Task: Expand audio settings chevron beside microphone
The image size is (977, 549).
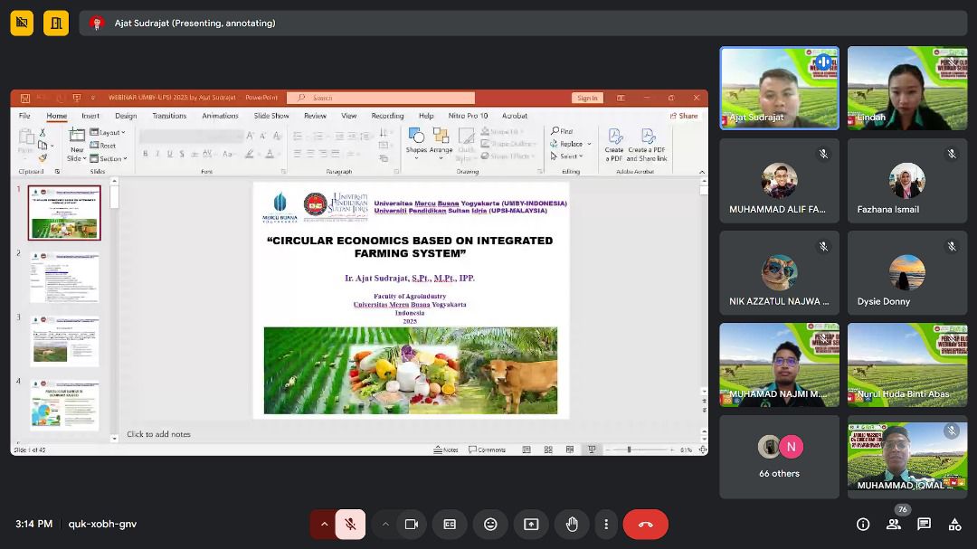Action: pyautogui.click(x=324, y=524)
